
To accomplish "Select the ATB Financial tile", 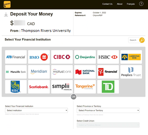I will point(16,57).
